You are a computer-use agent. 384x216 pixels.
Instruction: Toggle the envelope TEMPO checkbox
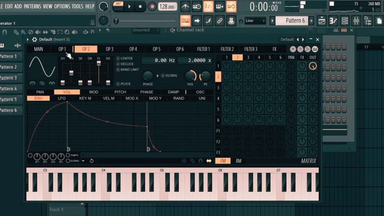[68, 155]
